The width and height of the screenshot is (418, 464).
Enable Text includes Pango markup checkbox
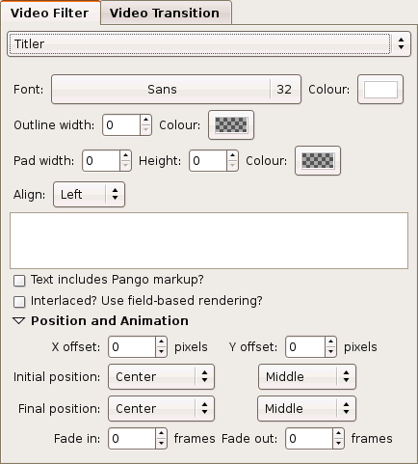(x=19, y=281)
